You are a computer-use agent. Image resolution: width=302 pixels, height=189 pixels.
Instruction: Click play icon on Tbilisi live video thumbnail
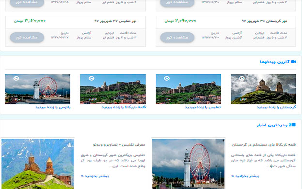coord(166,79)
